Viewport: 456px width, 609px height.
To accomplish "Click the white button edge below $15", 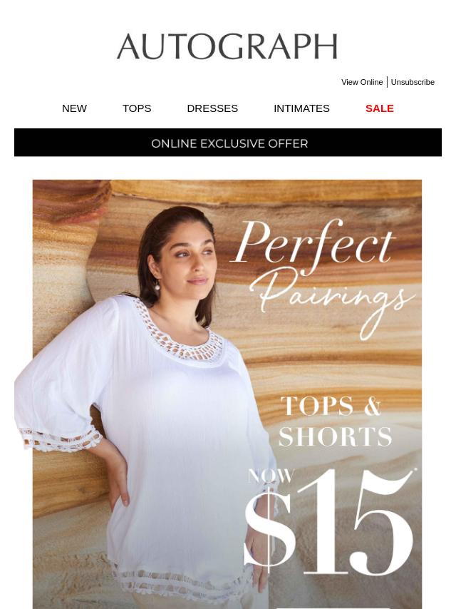I will [x=333, y=608].
